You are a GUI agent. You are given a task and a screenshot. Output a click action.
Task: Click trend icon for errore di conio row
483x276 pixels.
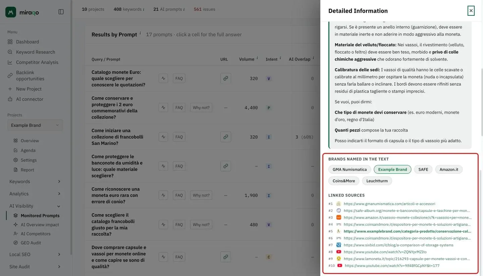pos(163,195)
